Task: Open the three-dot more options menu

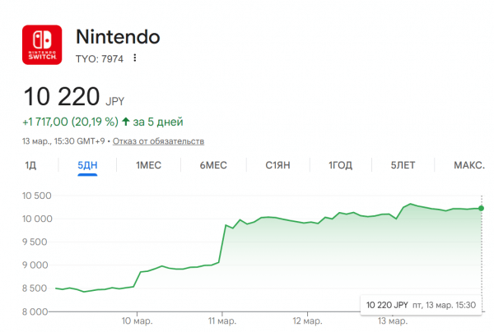Action: 135,58
